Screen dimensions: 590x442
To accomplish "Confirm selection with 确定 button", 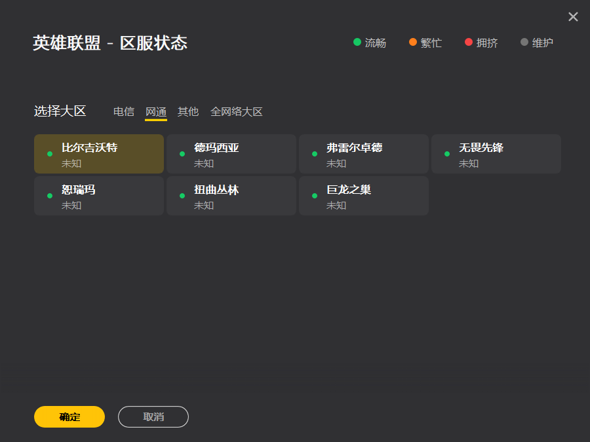I will [x=69, y=416].
